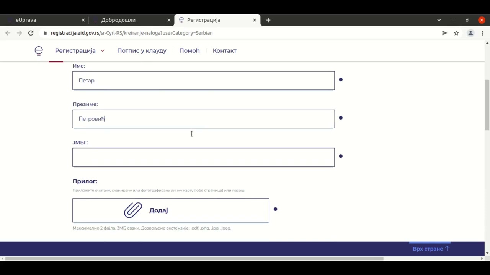Viewport: 490px width, 275px height.
Task: Close the Регистрација tab
Action: 255,20
